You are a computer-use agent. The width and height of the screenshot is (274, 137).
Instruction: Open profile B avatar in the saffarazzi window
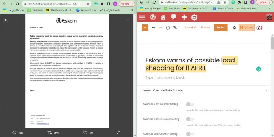click(x=252, y=2)
